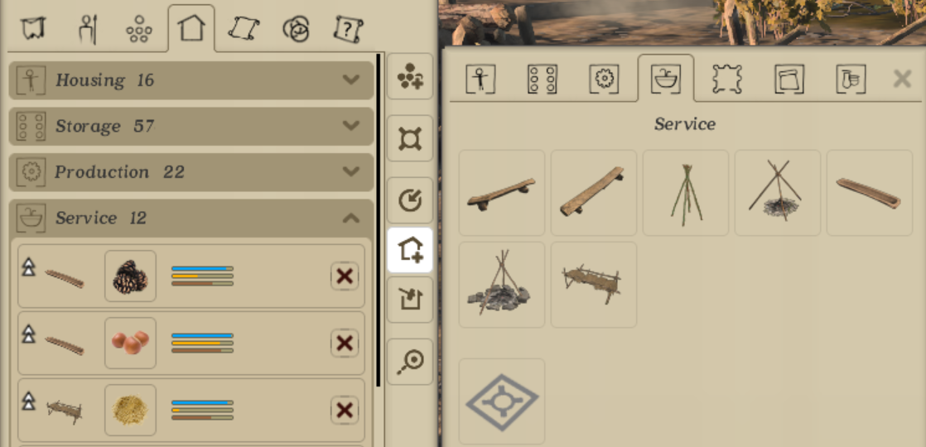Remove the pinecone service entry
Viewport: 926px width, 447px height.
345,276
